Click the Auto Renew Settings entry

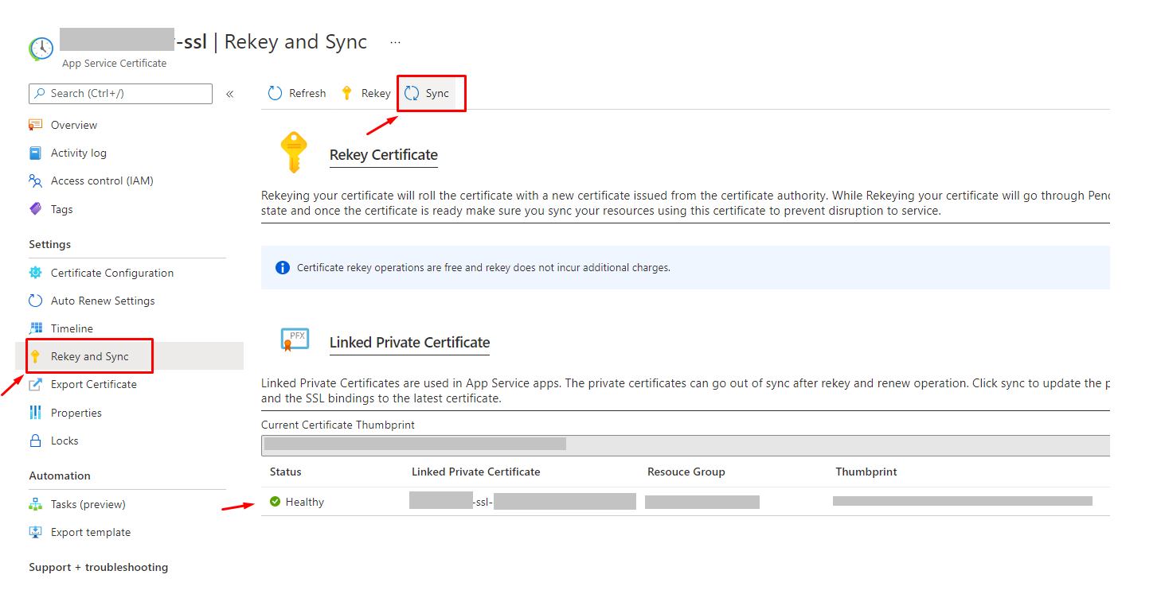pos(101,300)
